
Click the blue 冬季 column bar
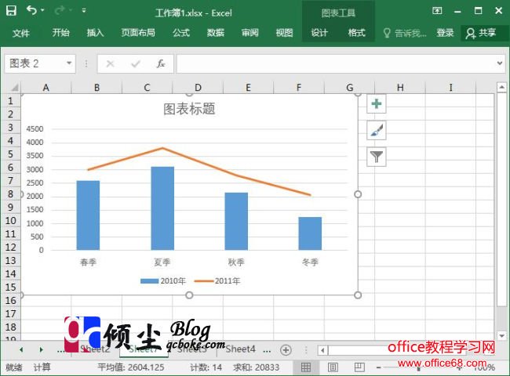pos(310,233)
